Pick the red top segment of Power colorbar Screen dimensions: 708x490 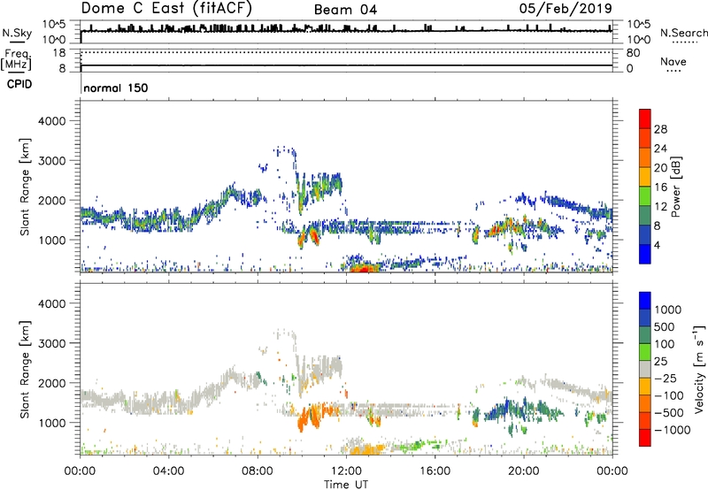pos(645,119)
